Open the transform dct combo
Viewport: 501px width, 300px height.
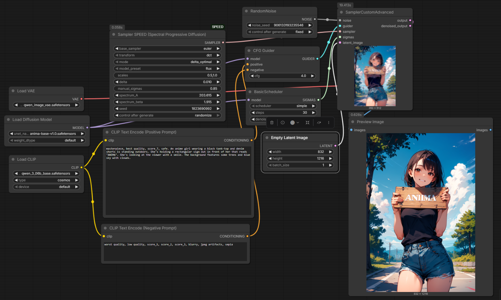tap(167, 55)
